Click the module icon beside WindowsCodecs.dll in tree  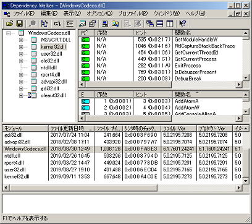point(22,33)
